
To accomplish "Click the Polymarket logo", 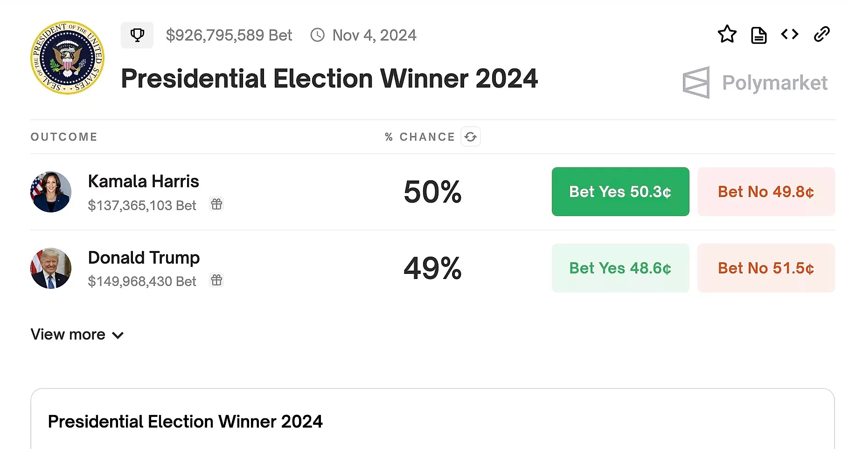I will coord(755,82).
